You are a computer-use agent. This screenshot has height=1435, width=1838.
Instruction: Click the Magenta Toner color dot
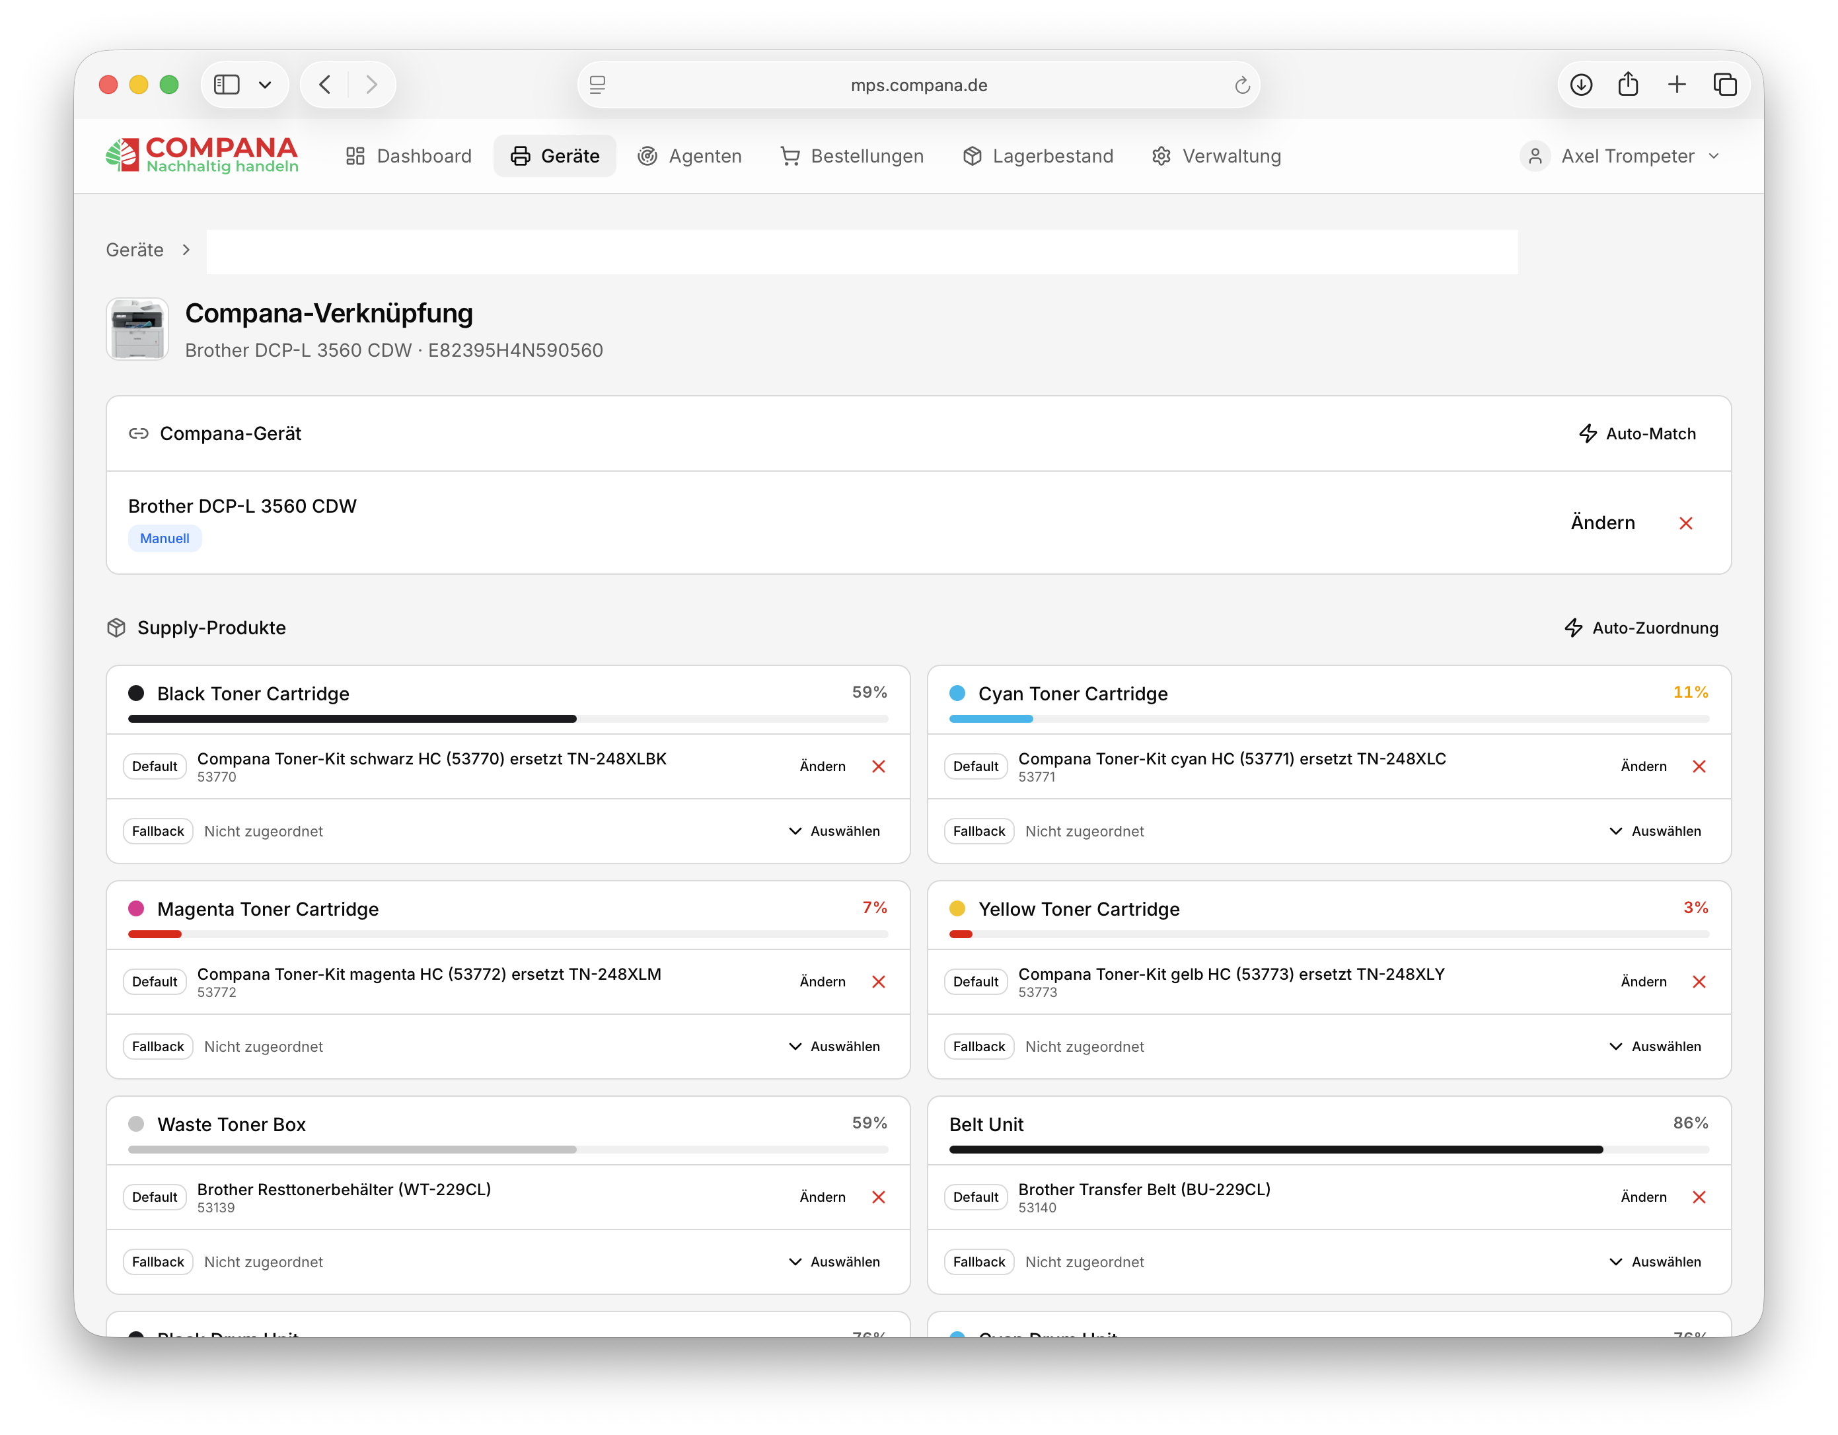[135, 909]
